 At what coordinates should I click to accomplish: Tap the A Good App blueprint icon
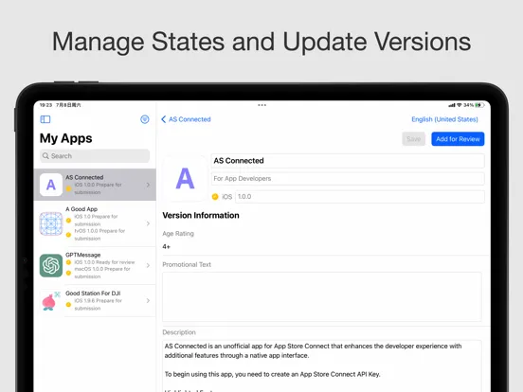pos(51,223)
